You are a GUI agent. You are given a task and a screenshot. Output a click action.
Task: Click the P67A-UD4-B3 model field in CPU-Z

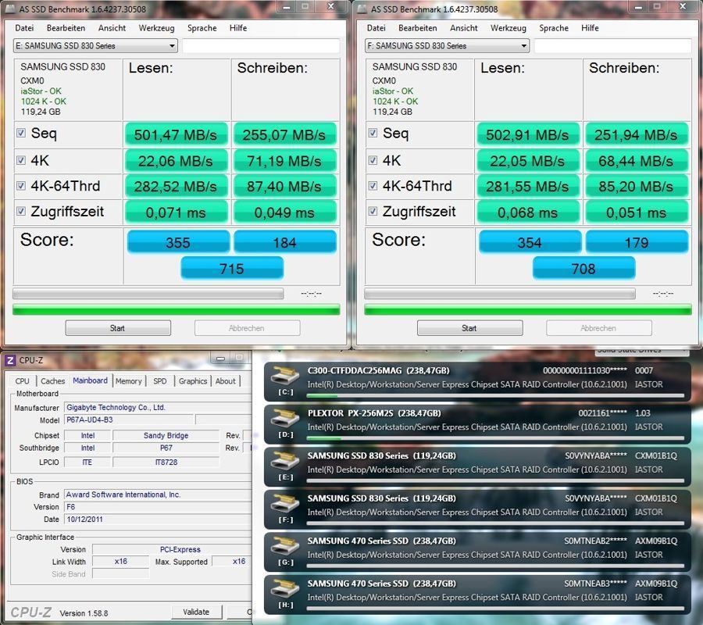click(129, 420)
